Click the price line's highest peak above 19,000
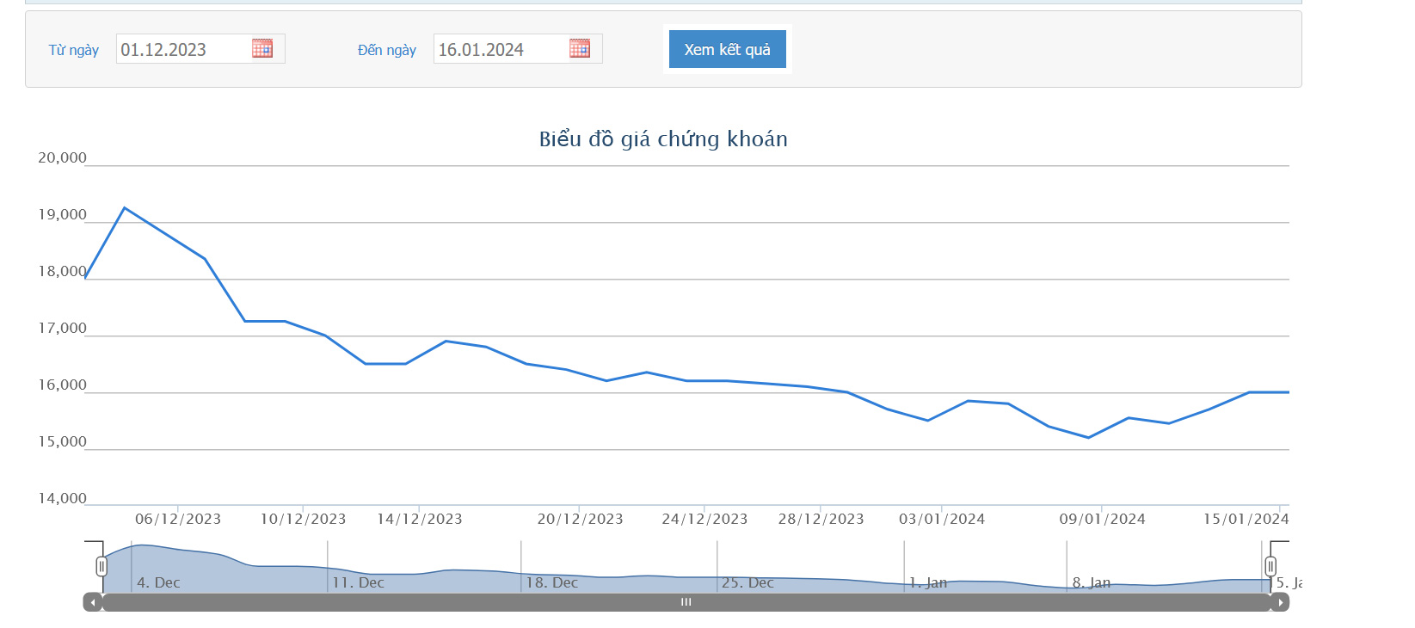 (x=125, y=208)
